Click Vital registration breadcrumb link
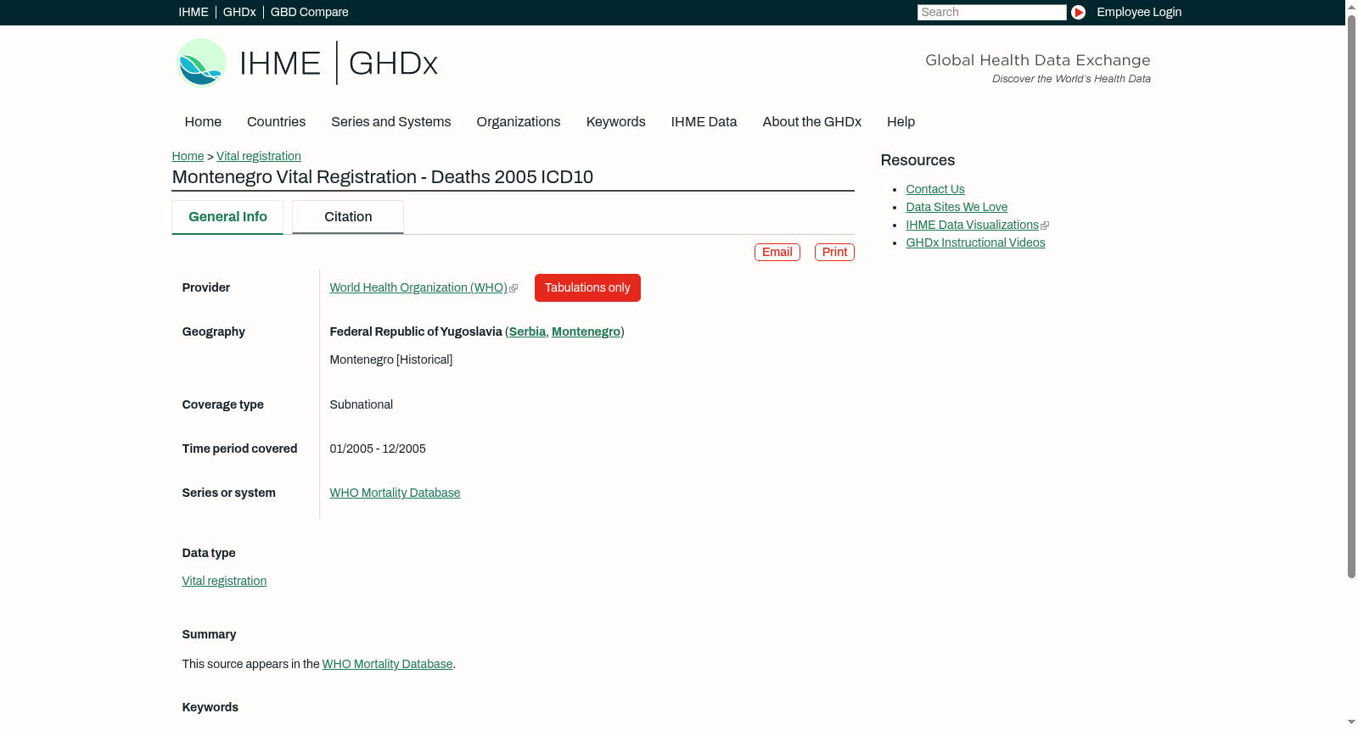Image resolution: width=1358 pixels, height=730 pixels. tap(259, 156)
